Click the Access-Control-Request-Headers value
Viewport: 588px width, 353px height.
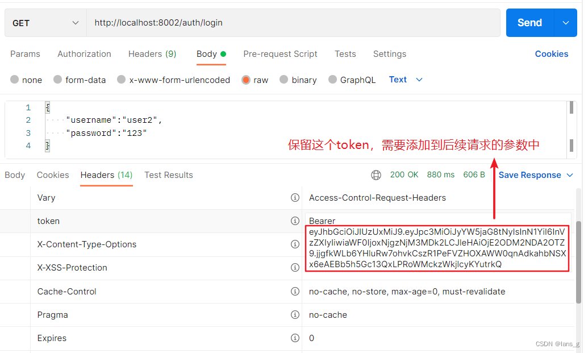pyautogui.click(x=377, y=198)
